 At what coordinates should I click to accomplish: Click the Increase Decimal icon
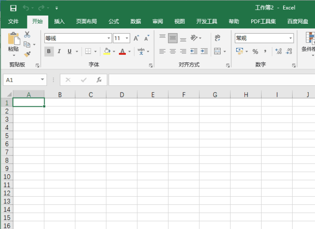[279, 51]
